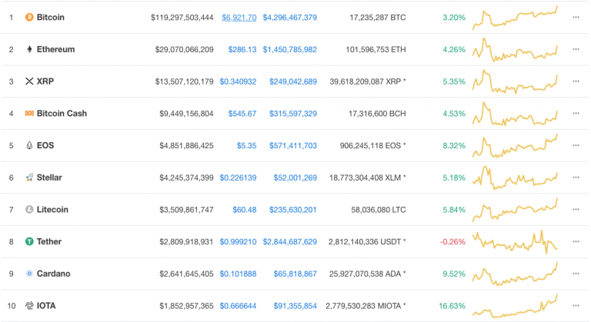Click Ethereum volume $1,450,785,982
The image size is (591, 322).
[x=290, y=49]
